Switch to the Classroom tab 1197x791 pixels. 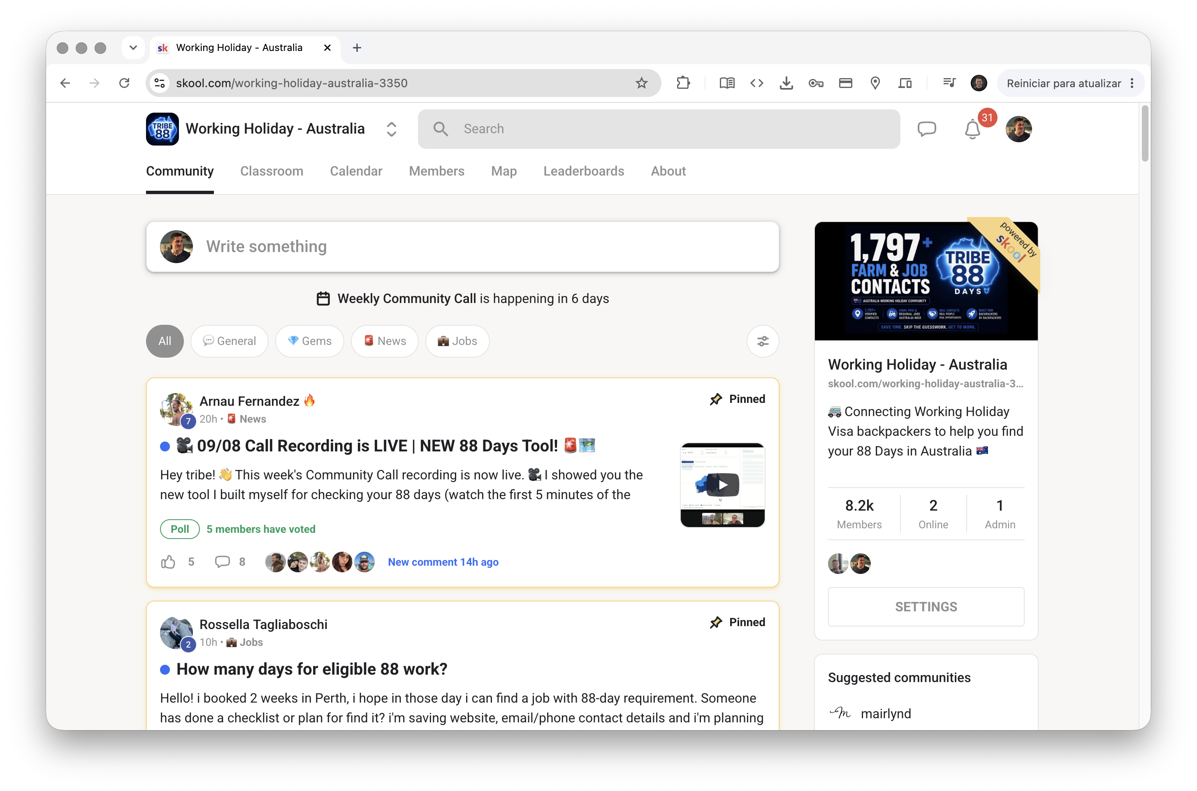271,171
